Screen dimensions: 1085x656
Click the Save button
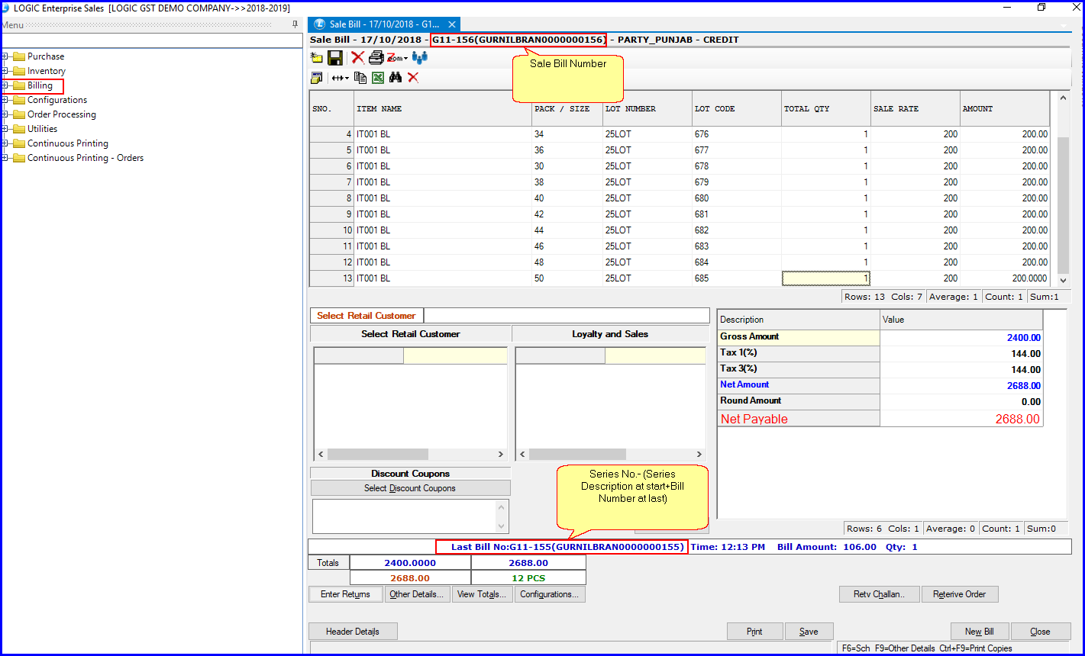pos(809,632)
